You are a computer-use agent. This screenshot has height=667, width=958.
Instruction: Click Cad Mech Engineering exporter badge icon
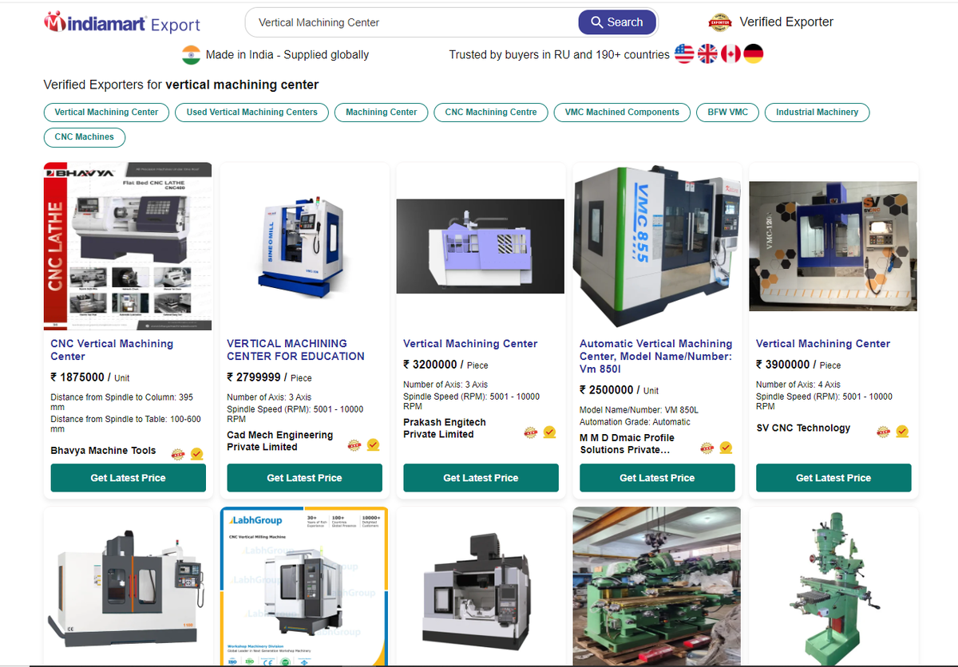click(354, 445)
